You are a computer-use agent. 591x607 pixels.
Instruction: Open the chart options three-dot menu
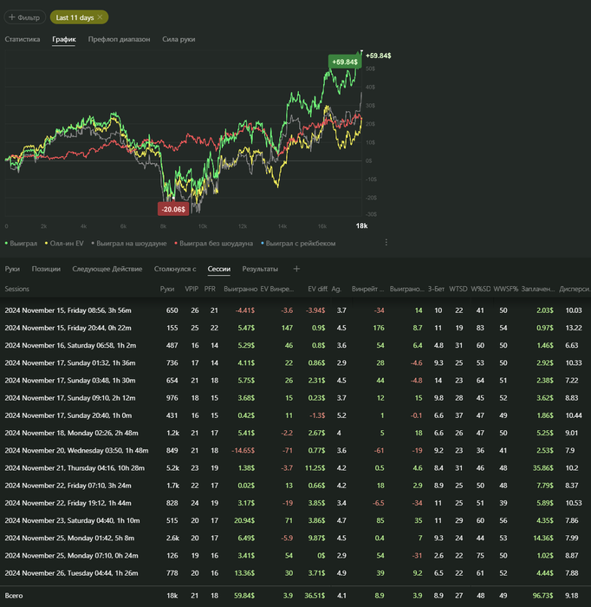point(386,242)
